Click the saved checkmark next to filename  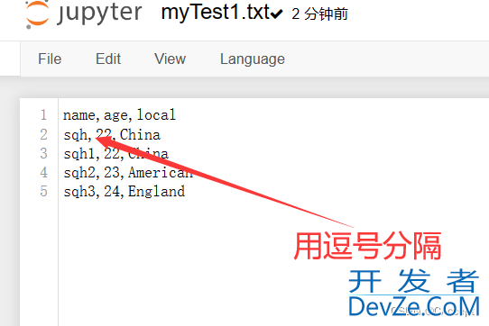click(x=277, y=14)
